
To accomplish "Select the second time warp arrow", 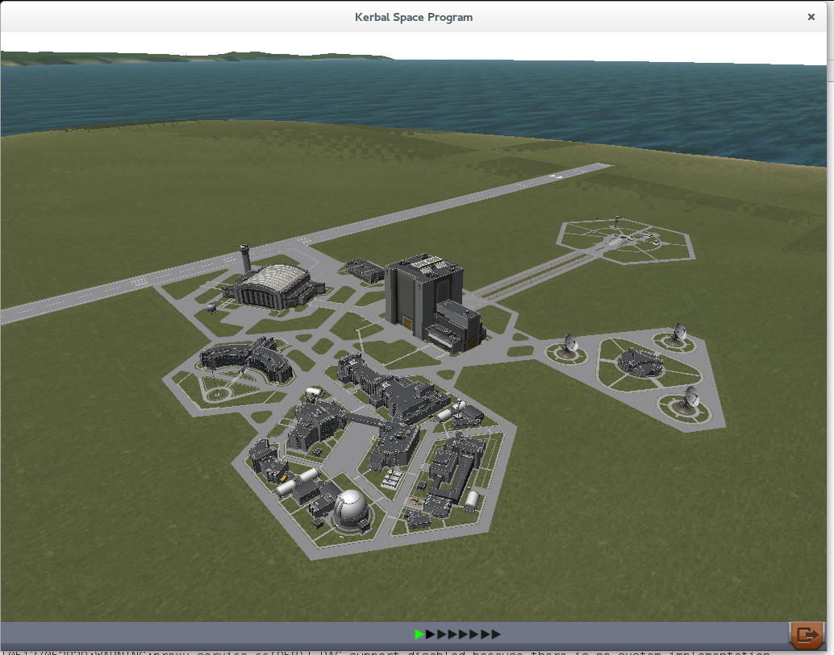I will point(431,635).
